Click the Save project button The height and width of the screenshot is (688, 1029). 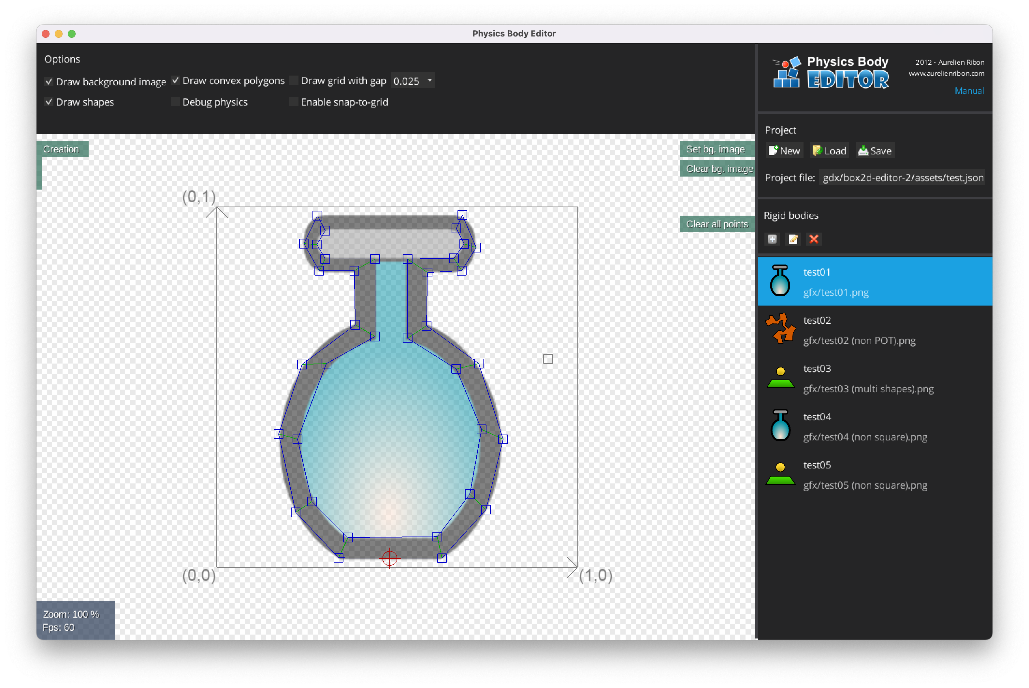[x=876, y=150]
